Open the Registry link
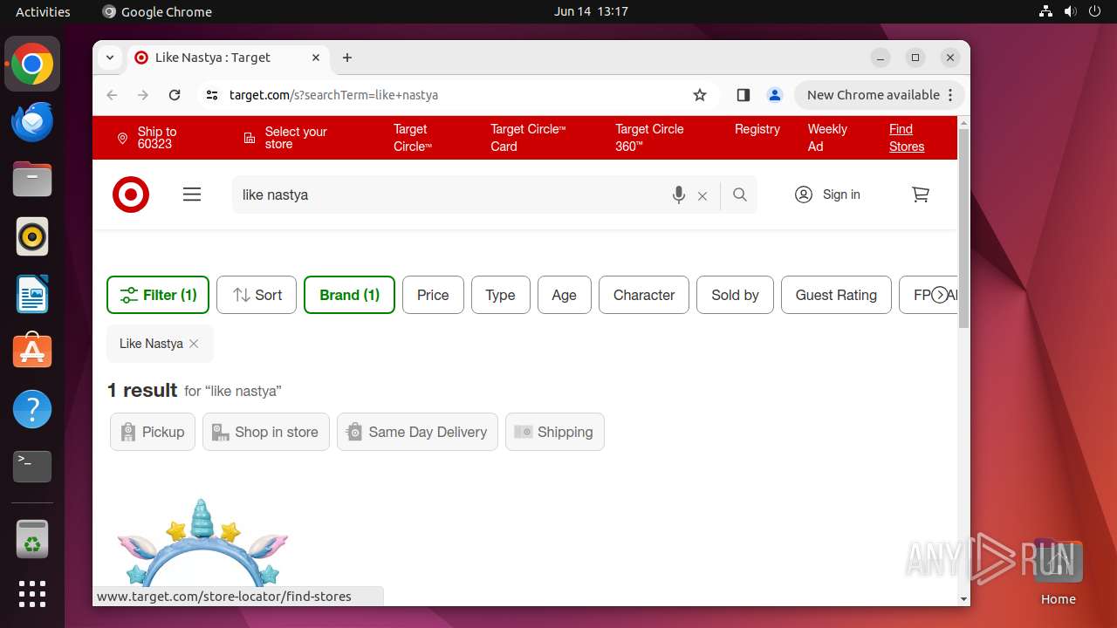The image size is (1117, 628). (757, 129)
